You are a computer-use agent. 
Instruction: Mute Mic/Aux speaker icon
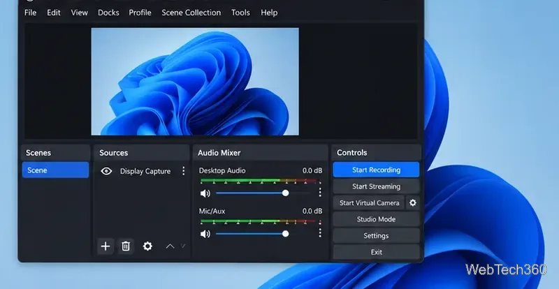click(x=205, y=234)
